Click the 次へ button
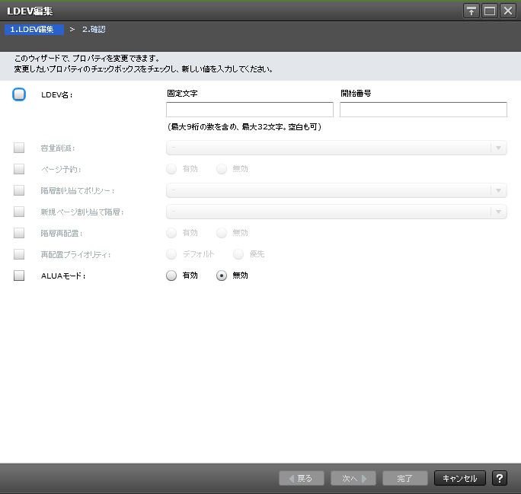The width and height of the screenshot is (521, 494). click(x=353, y=478)
